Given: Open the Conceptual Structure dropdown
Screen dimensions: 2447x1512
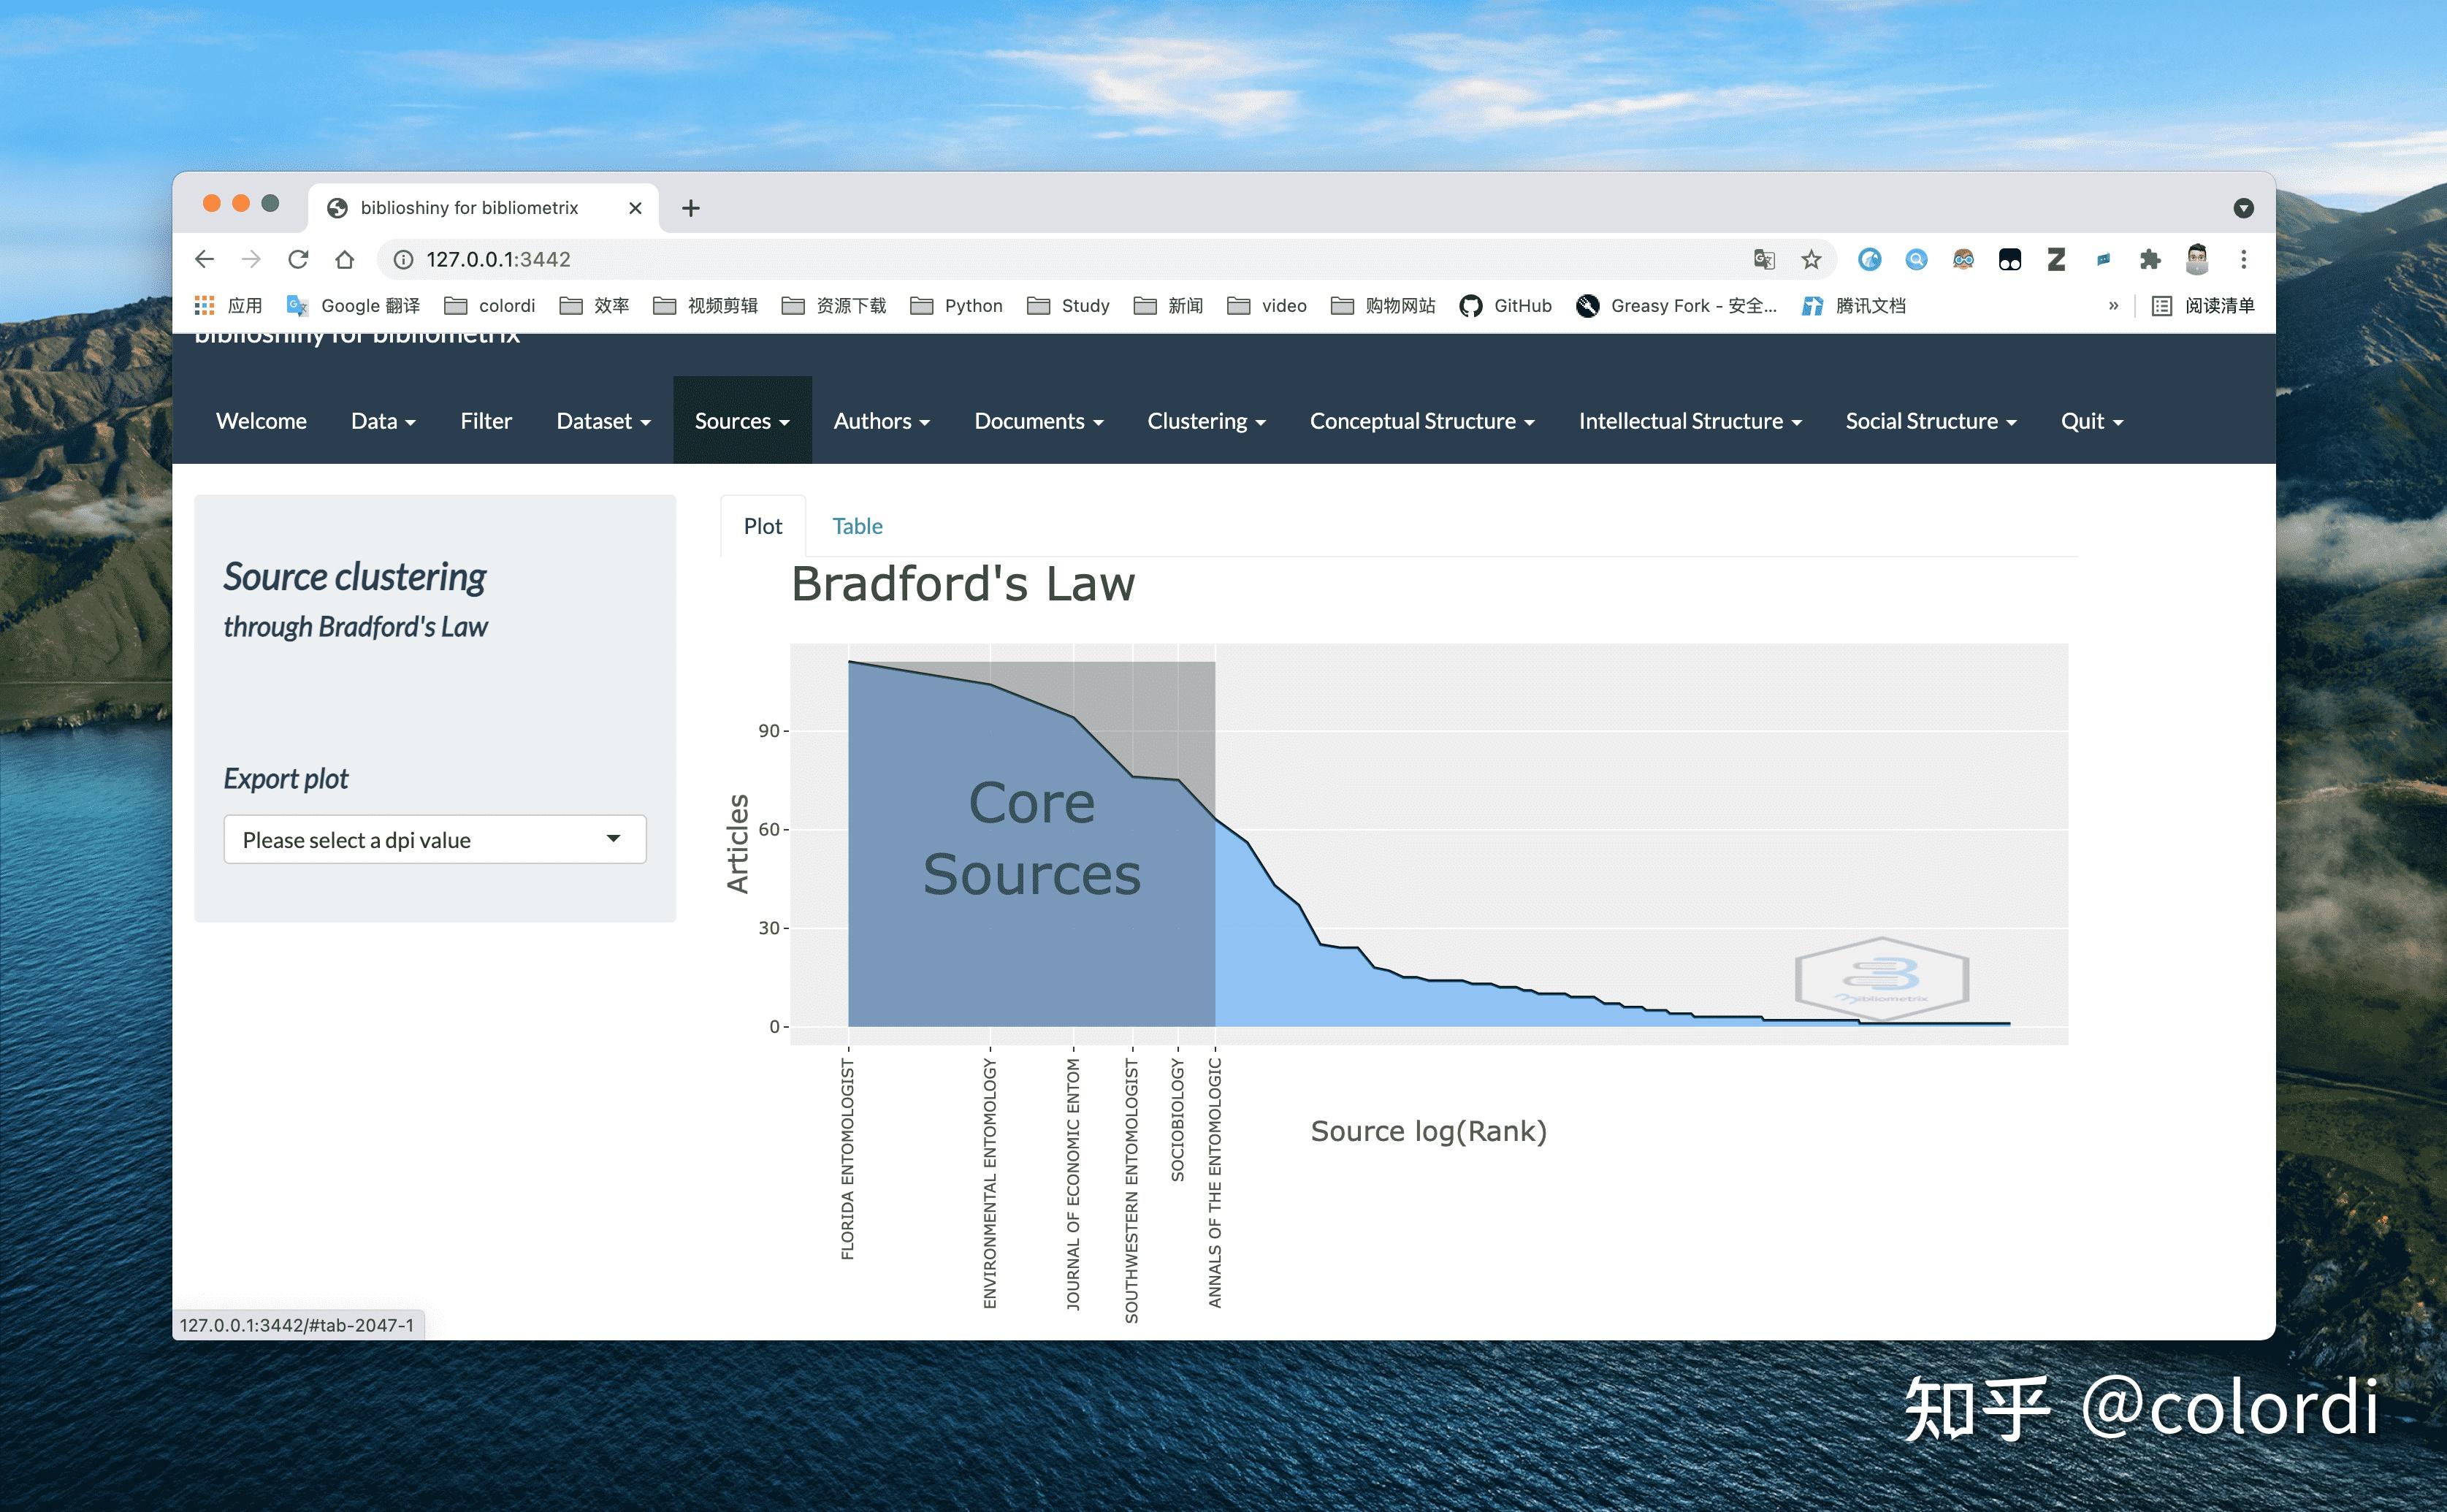Looking at the screenshot, I should 1421,421.
